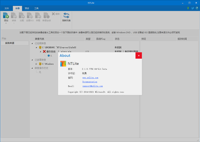Click the help question mark icon
This screenshot has height=142, width=200.
click(197, 8)
